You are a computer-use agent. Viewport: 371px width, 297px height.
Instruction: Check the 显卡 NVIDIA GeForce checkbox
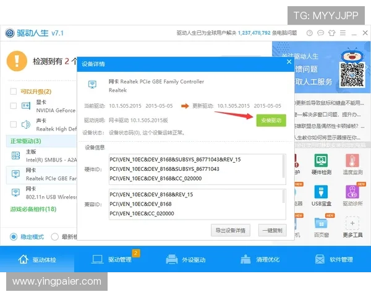coord(14,106)
